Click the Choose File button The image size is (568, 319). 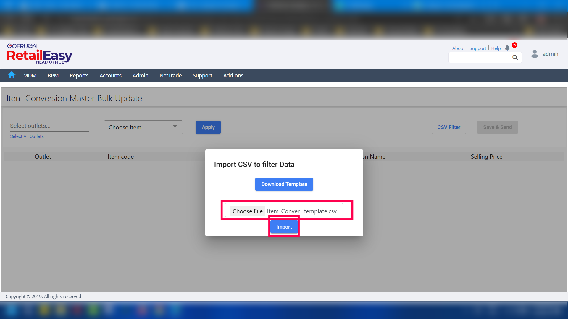tap(247, 211)
